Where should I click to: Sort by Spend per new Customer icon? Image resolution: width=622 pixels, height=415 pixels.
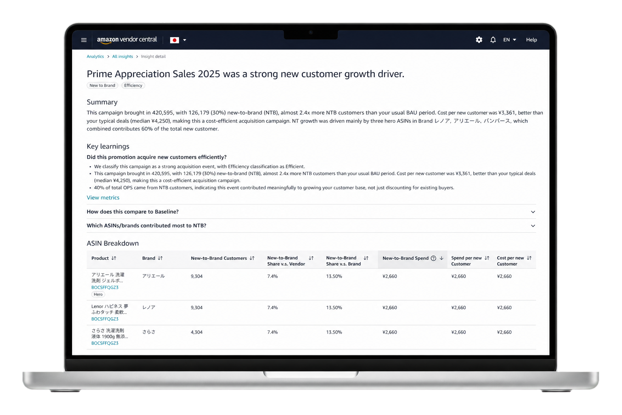[487, 258]
